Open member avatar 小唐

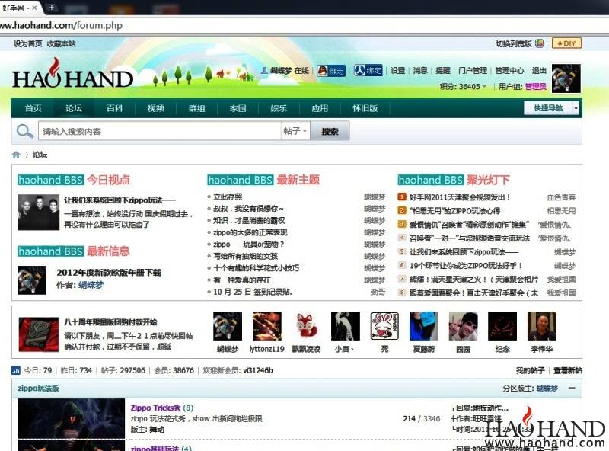point(346,326)
